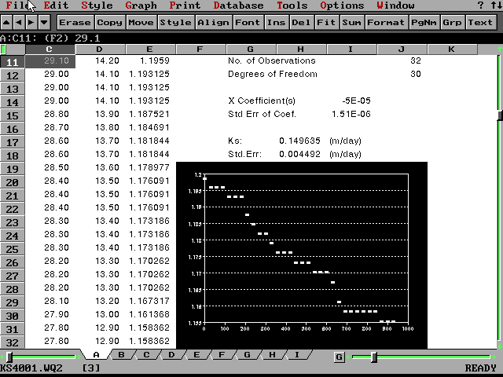Click the Sum toolbar button
The height and width of the screenshot is (377, 503).
click(352, 22)
